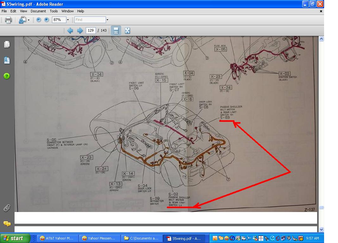
Task: Click the Windows start button
Action: [x=16, y=238]
